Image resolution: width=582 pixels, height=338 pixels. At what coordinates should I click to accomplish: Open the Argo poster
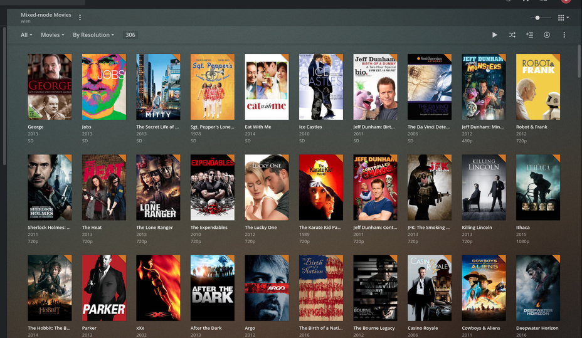267,288
